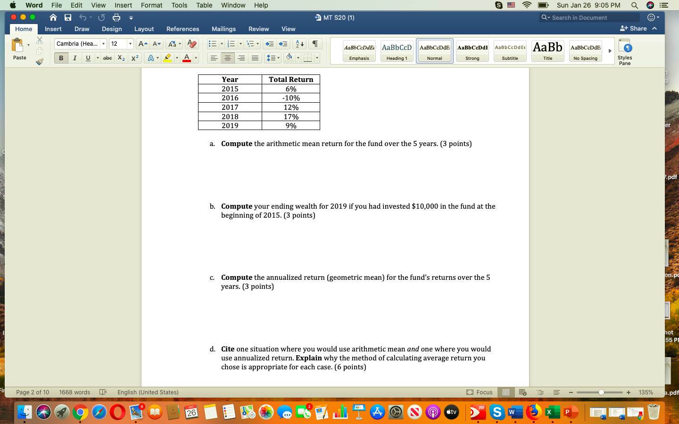
Task: Adjust the zoom slider
Action: (x=600, y=392)
